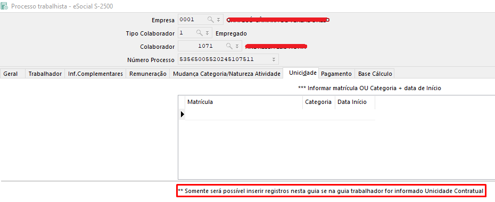495x202 pixels.
Task: Open Mudança Categoria/Natureza Atividade tab
Action: click(226, 74)
